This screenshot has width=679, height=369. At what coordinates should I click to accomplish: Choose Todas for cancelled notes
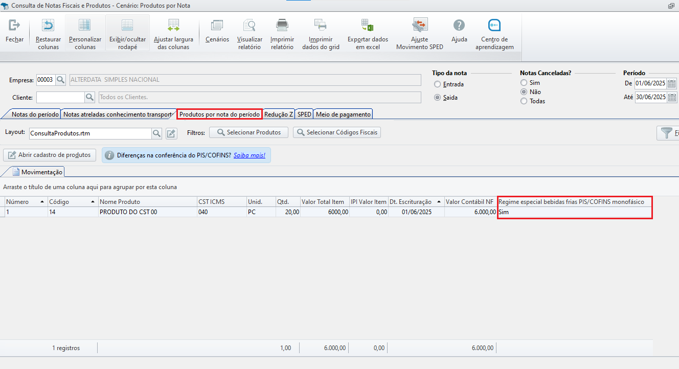click(x=524, y=101)
